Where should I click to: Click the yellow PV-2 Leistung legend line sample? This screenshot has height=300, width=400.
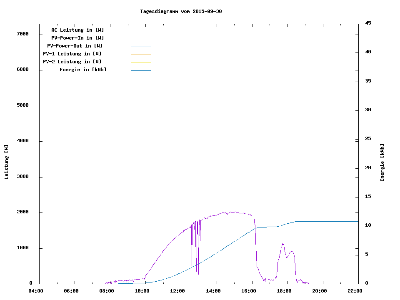(x=140, y=62)
